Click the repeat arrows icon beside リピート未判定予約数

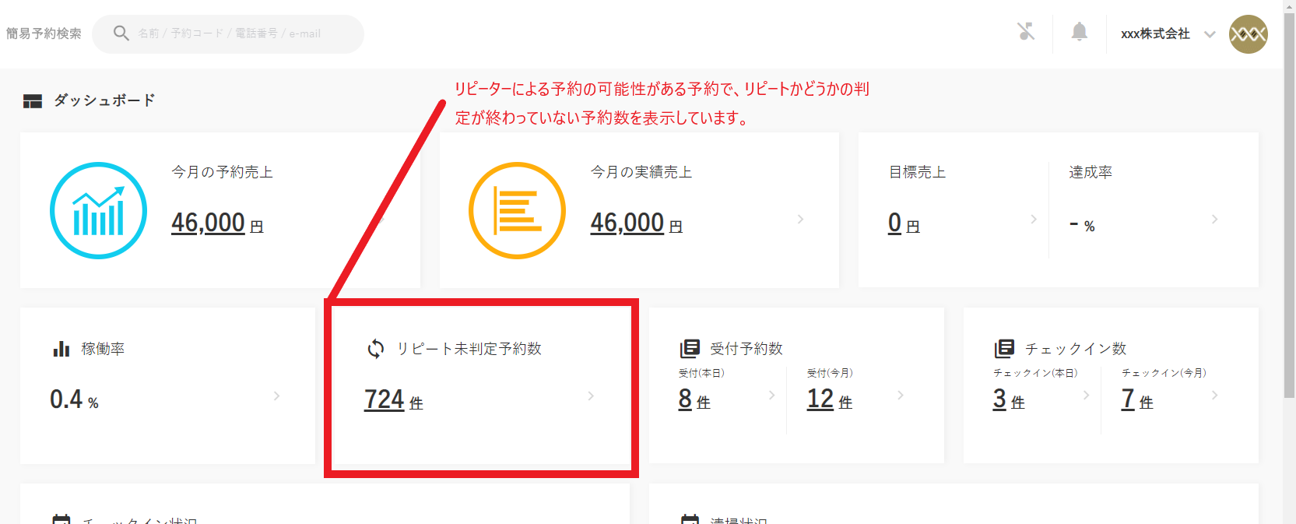tap(375, 349)
